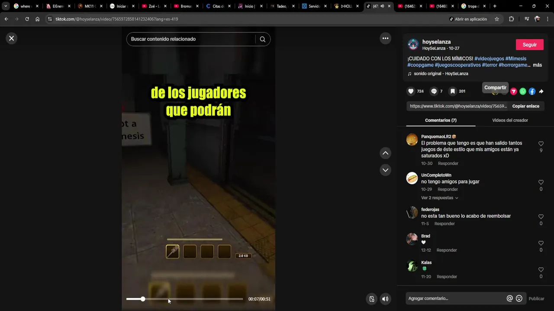This screenshot has width=554, height=311.
Task: Bookmark this page with star icon
Action: (x=497, y=19)
